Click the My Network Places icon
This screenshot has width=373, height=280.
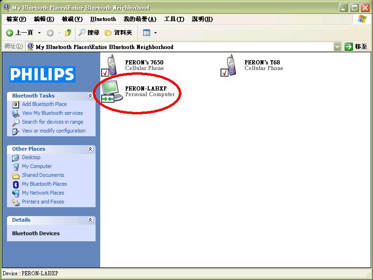16,193
